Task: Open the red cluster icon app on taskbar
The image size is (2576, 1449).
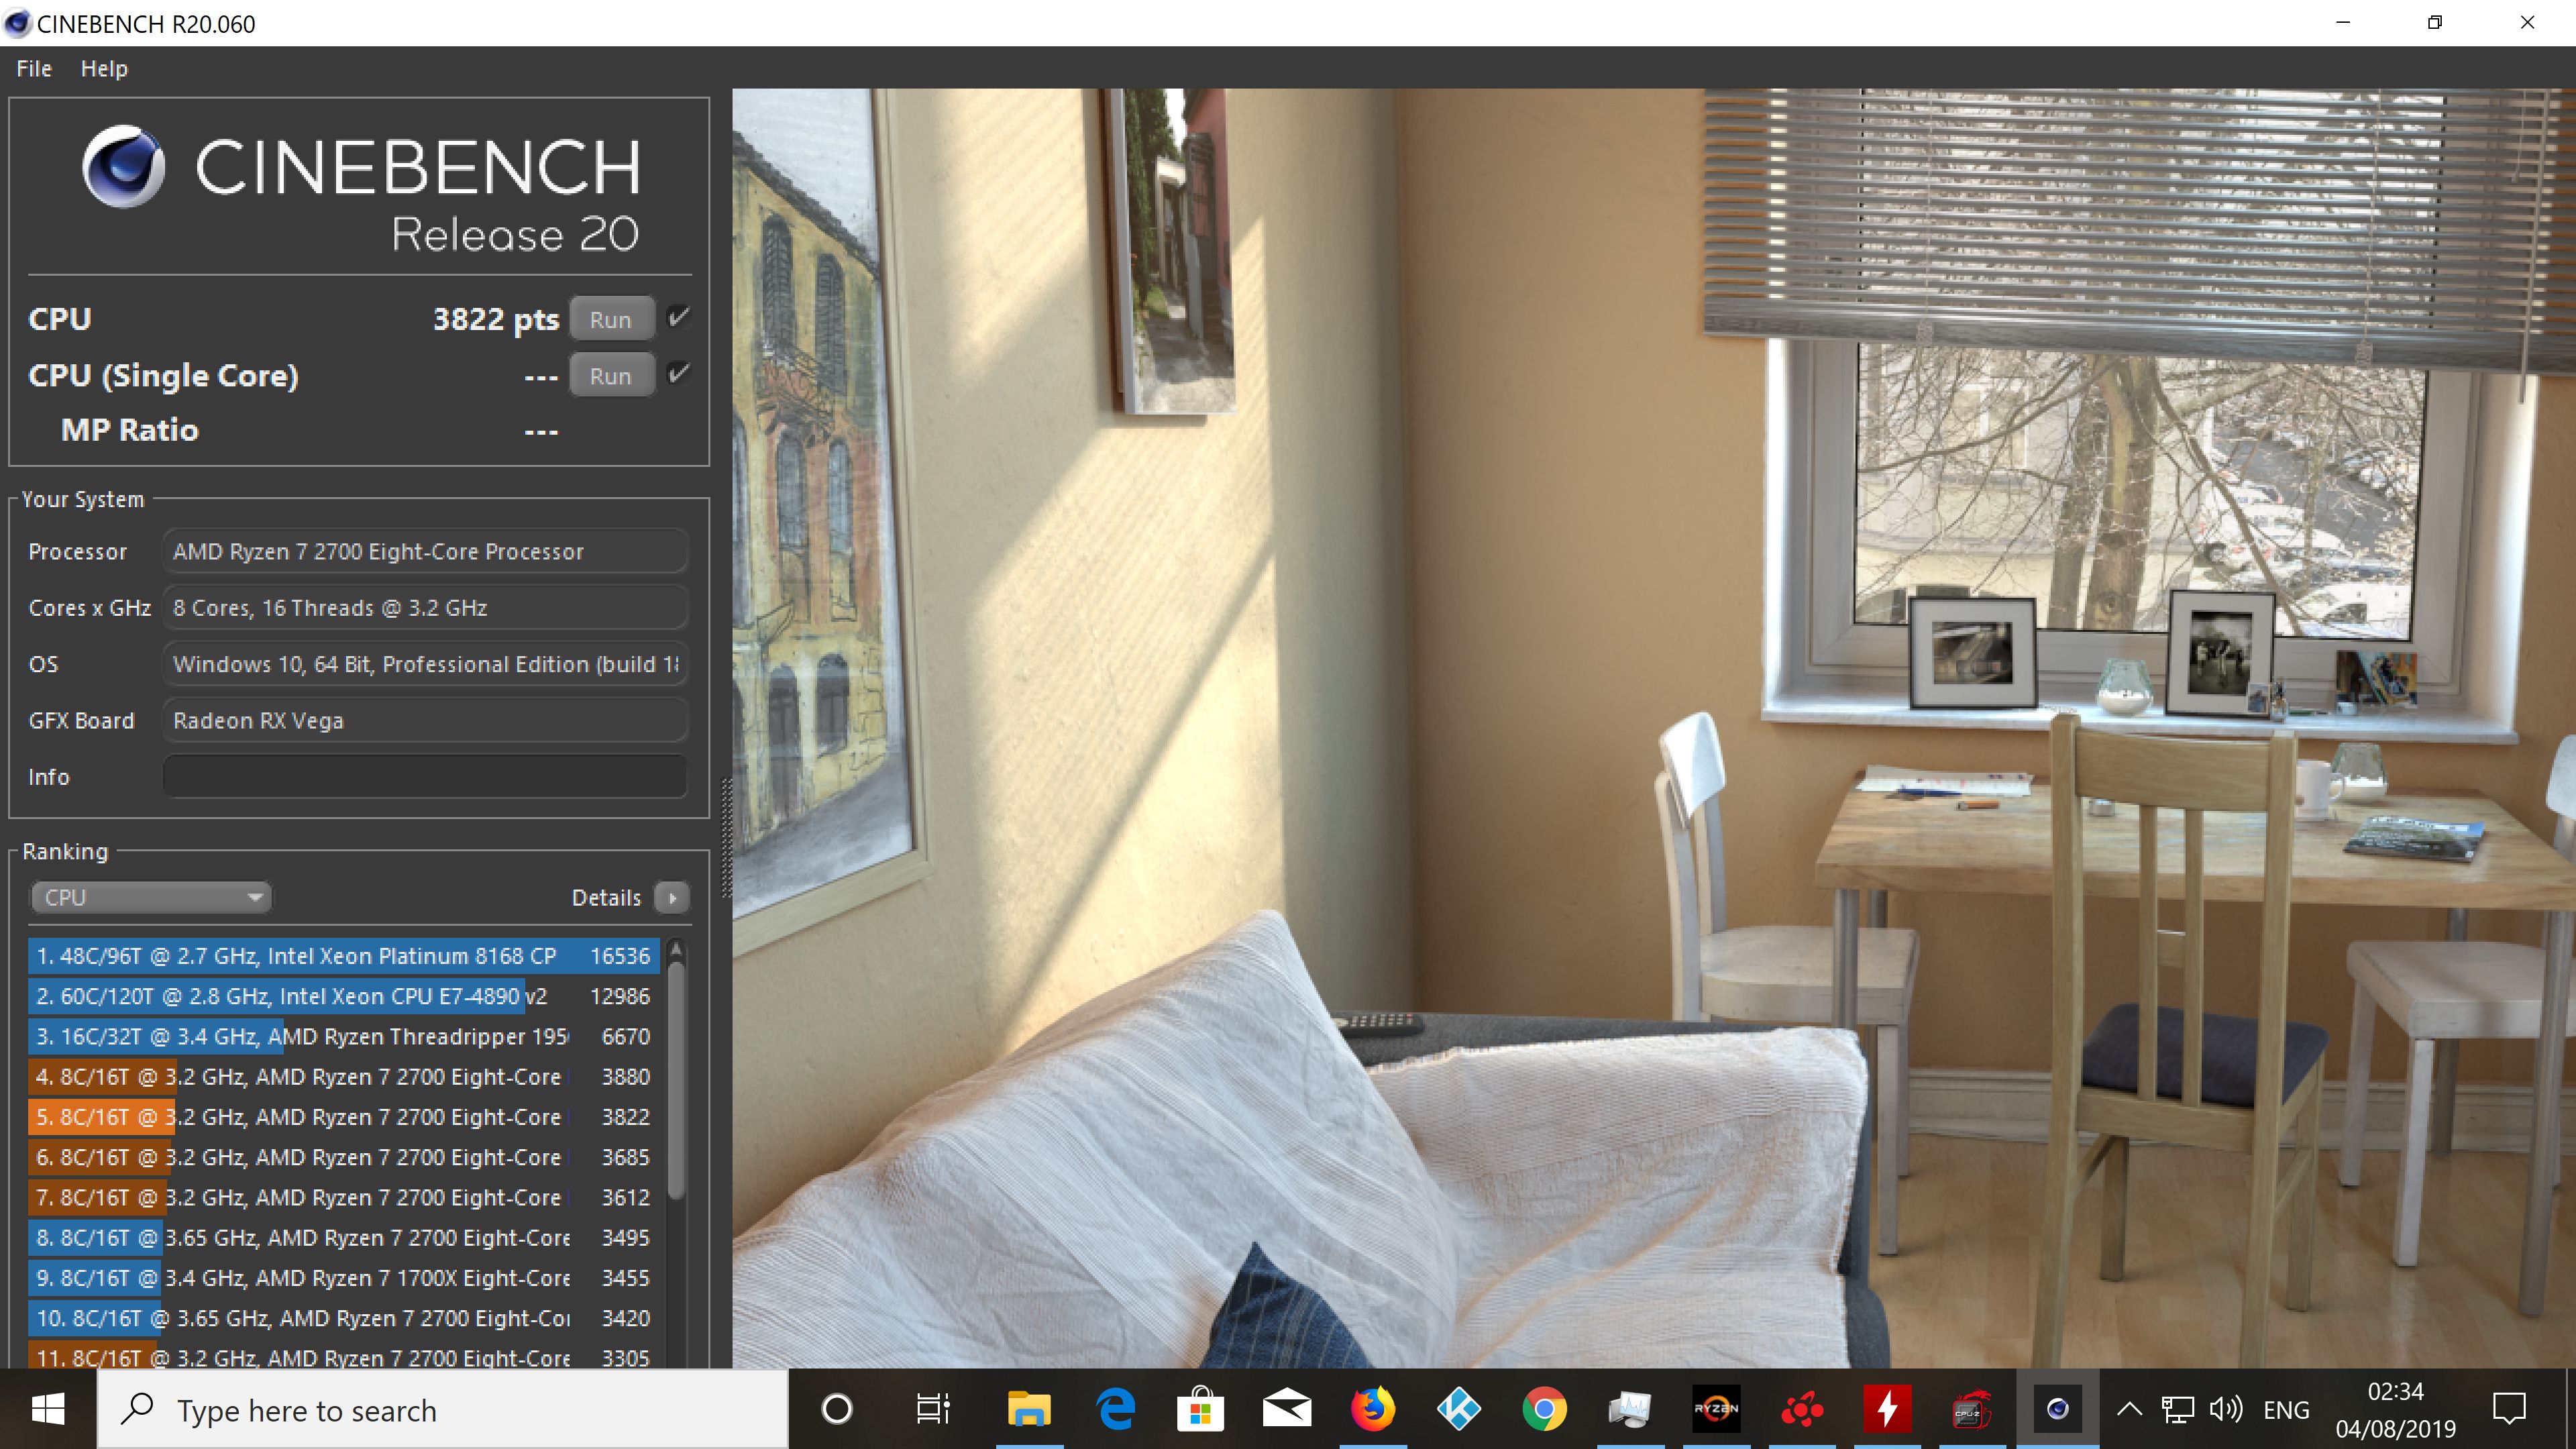Action: click(x=1802, y=1409)
